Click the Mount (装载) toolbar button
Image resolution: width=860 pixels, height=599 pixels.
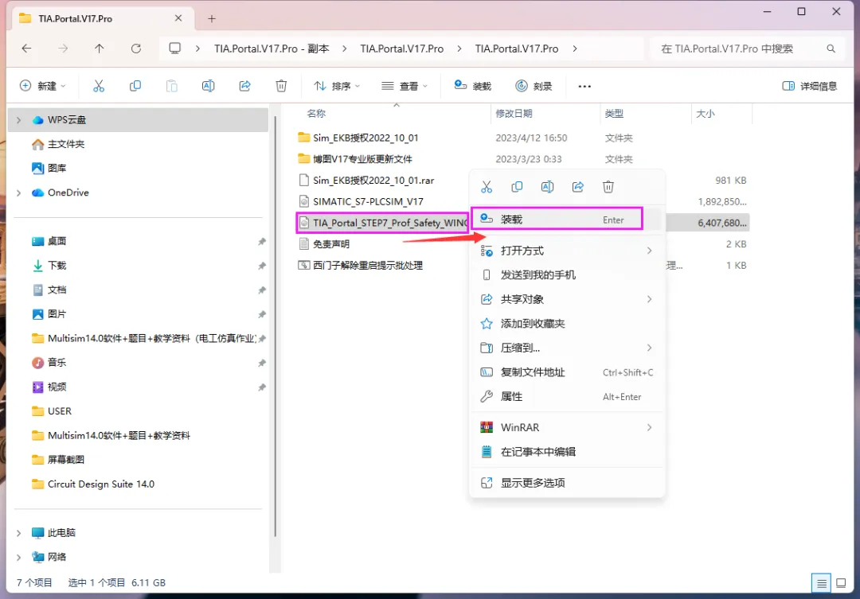click(473, 86)
